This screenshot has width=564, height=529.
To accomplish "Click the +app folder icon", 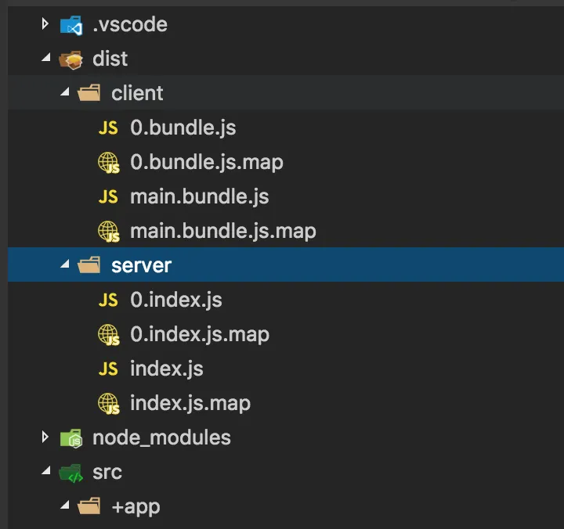I will point(89,507).
